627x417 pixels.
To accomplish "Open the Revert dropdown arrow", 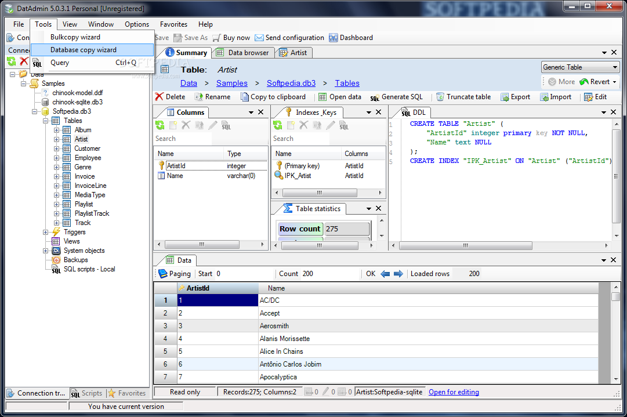I will pyautogui.click(x=614, y=82).
